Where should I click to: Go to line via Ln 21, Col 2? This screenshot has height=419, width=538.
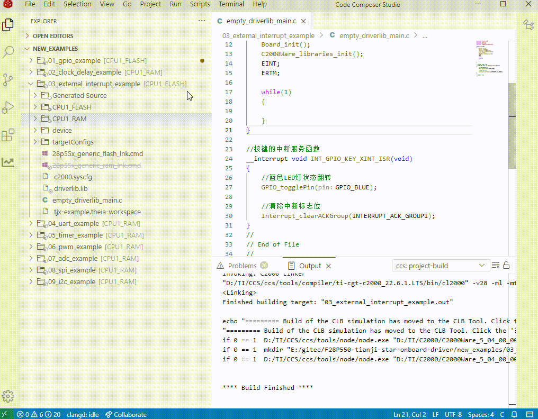pyautogui.click(x=410, y=414)
